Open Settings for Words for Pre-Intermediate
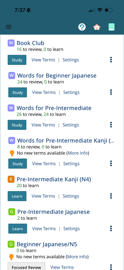Screen dimensions: 124x270 pyautogui.click(x=71, y=125)
